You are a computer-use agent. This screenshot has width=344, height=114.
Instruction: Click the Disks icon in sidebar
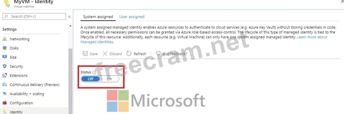5,48
